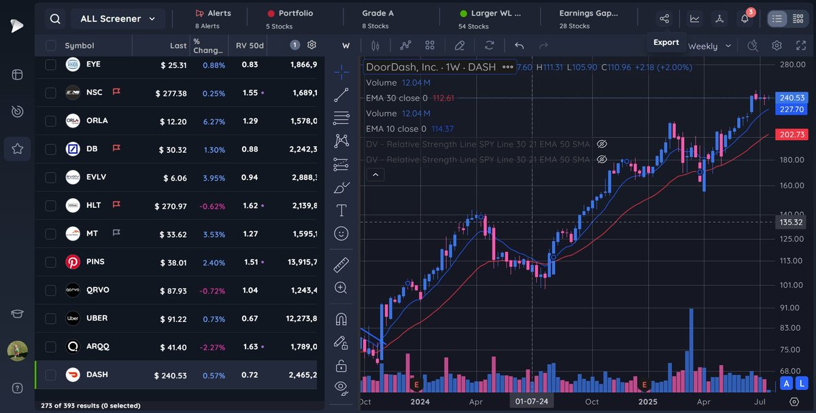The width and height of the screenshot is (816, 413).
Task: Select the pattern nodes drawing tool
Action: (x=341, y=141)
